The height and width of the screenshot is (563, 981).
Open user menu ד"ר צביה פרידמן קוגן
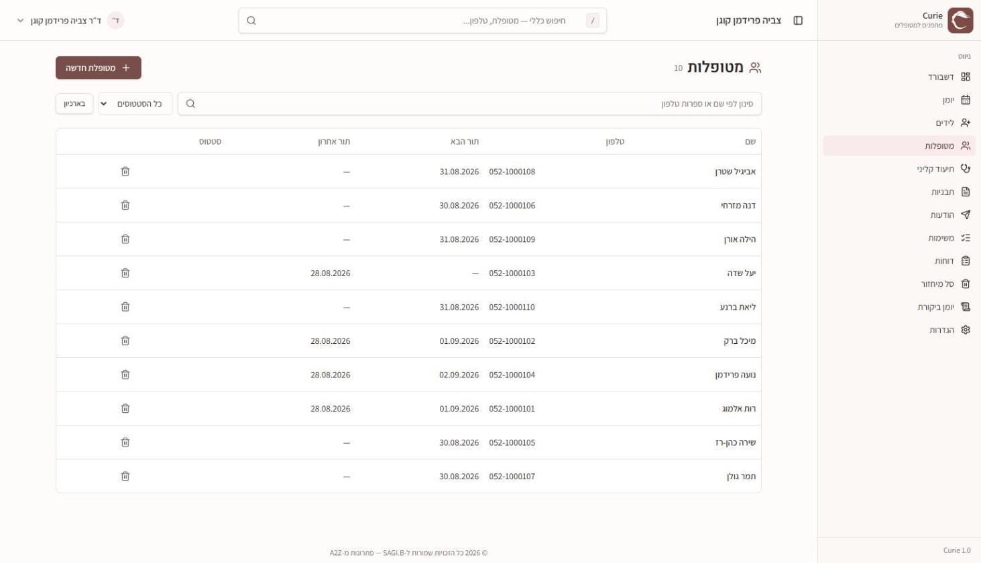(70, 21)
